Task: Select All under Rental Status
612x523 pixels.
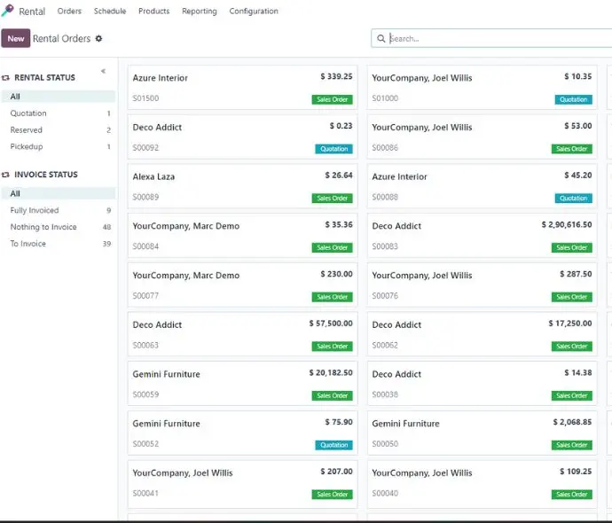Action: (x=59, y=97)
